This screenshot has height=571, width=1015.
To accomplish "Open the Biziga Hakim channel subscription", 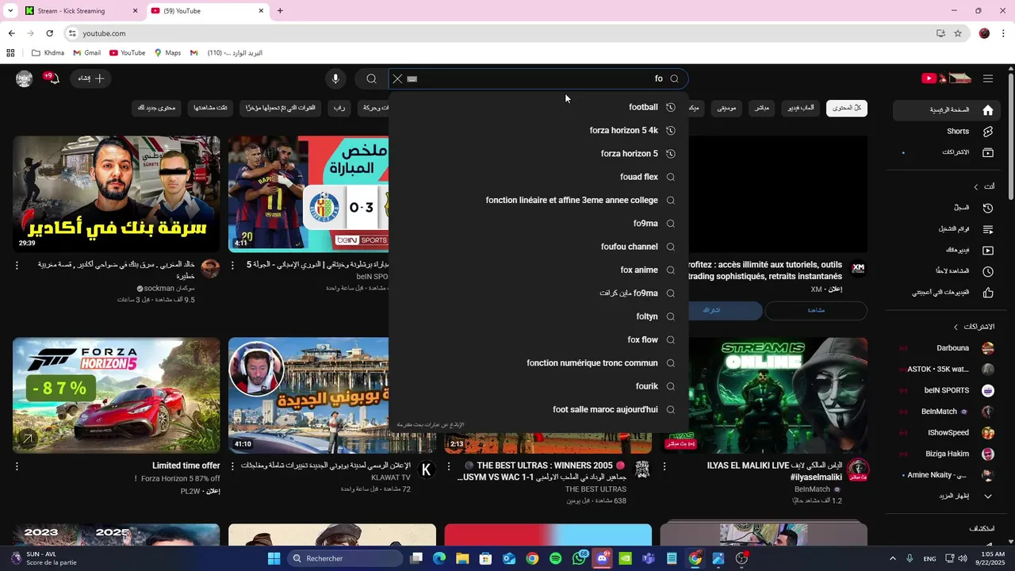I will pyautogui.click(x=944, y=454).
